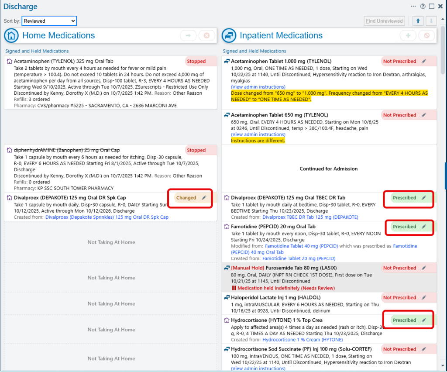The image size is (447, 372).
Task: Open the three-dot more options menu
Action: 413,7
